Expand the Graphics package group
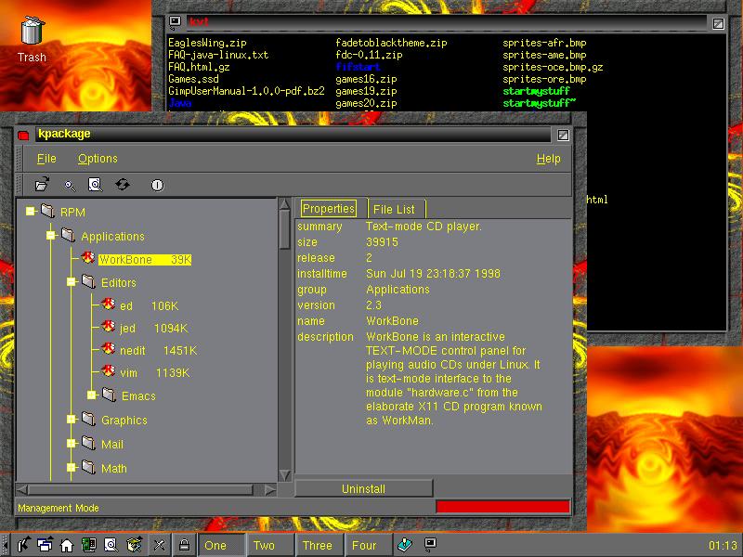 pyautogui.click(x=72, y=420)
